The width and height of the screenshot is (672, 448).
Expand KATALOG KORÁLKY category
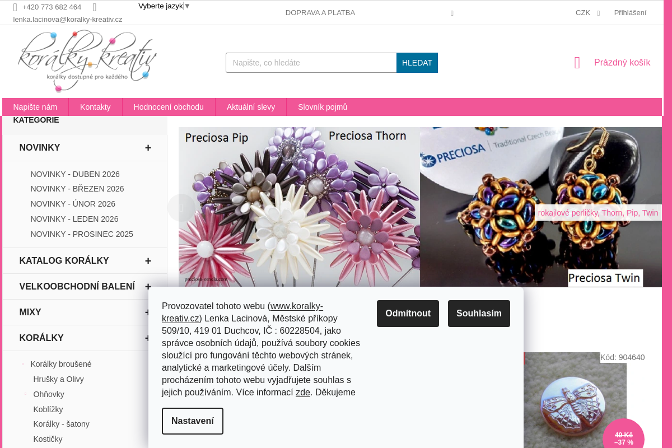click(x=148, y=261)
